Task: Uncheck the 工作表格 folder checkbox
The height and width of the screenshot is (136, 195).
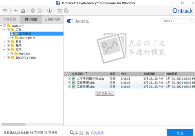Action: click(12, 34)
